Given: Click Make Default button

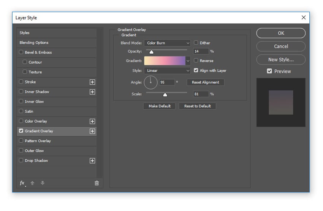Looking at the screenshot, I should [x=160, y=106].
